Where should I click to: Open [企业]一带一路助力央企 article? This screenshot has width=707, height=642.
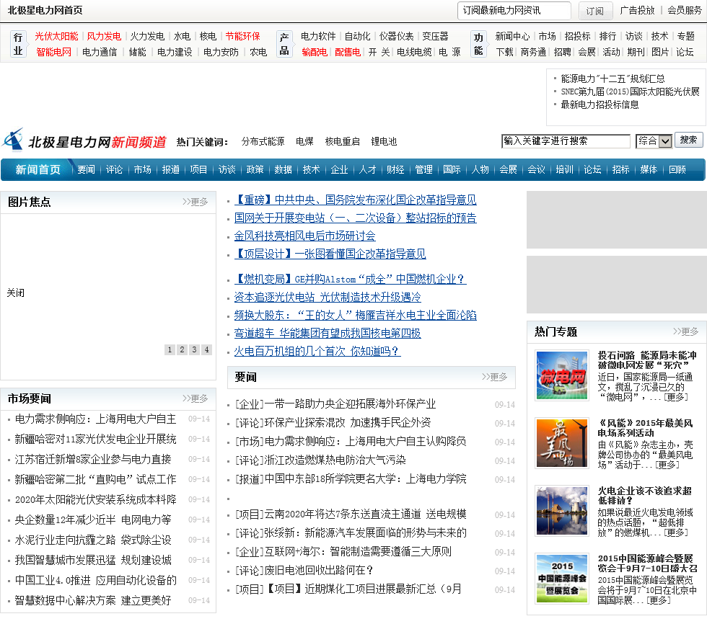(x=335, y=404)
